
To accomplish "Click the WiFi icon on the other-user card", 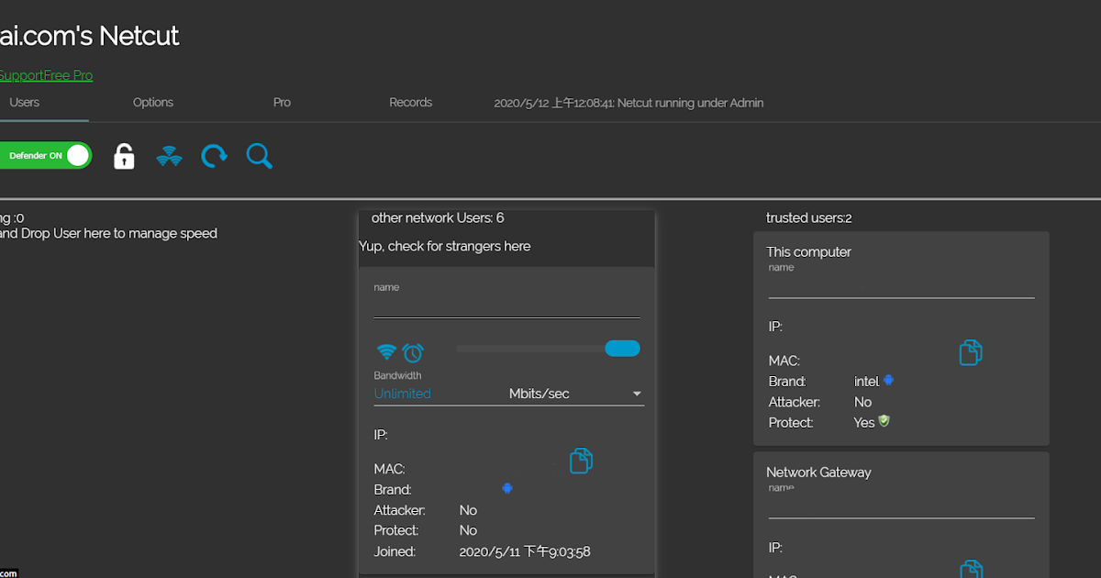I will (x=386, y=352).
